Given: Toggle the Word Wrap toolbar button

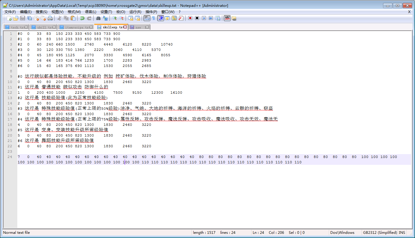Looking at the screenshot, I should point(146,18).
